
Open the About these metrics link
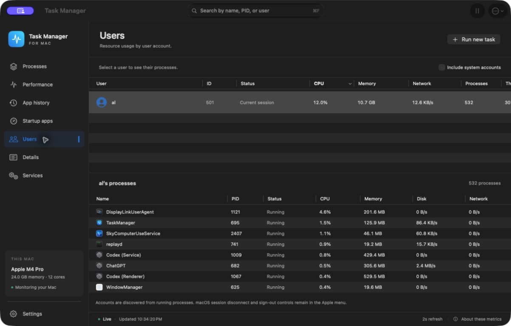477,319
